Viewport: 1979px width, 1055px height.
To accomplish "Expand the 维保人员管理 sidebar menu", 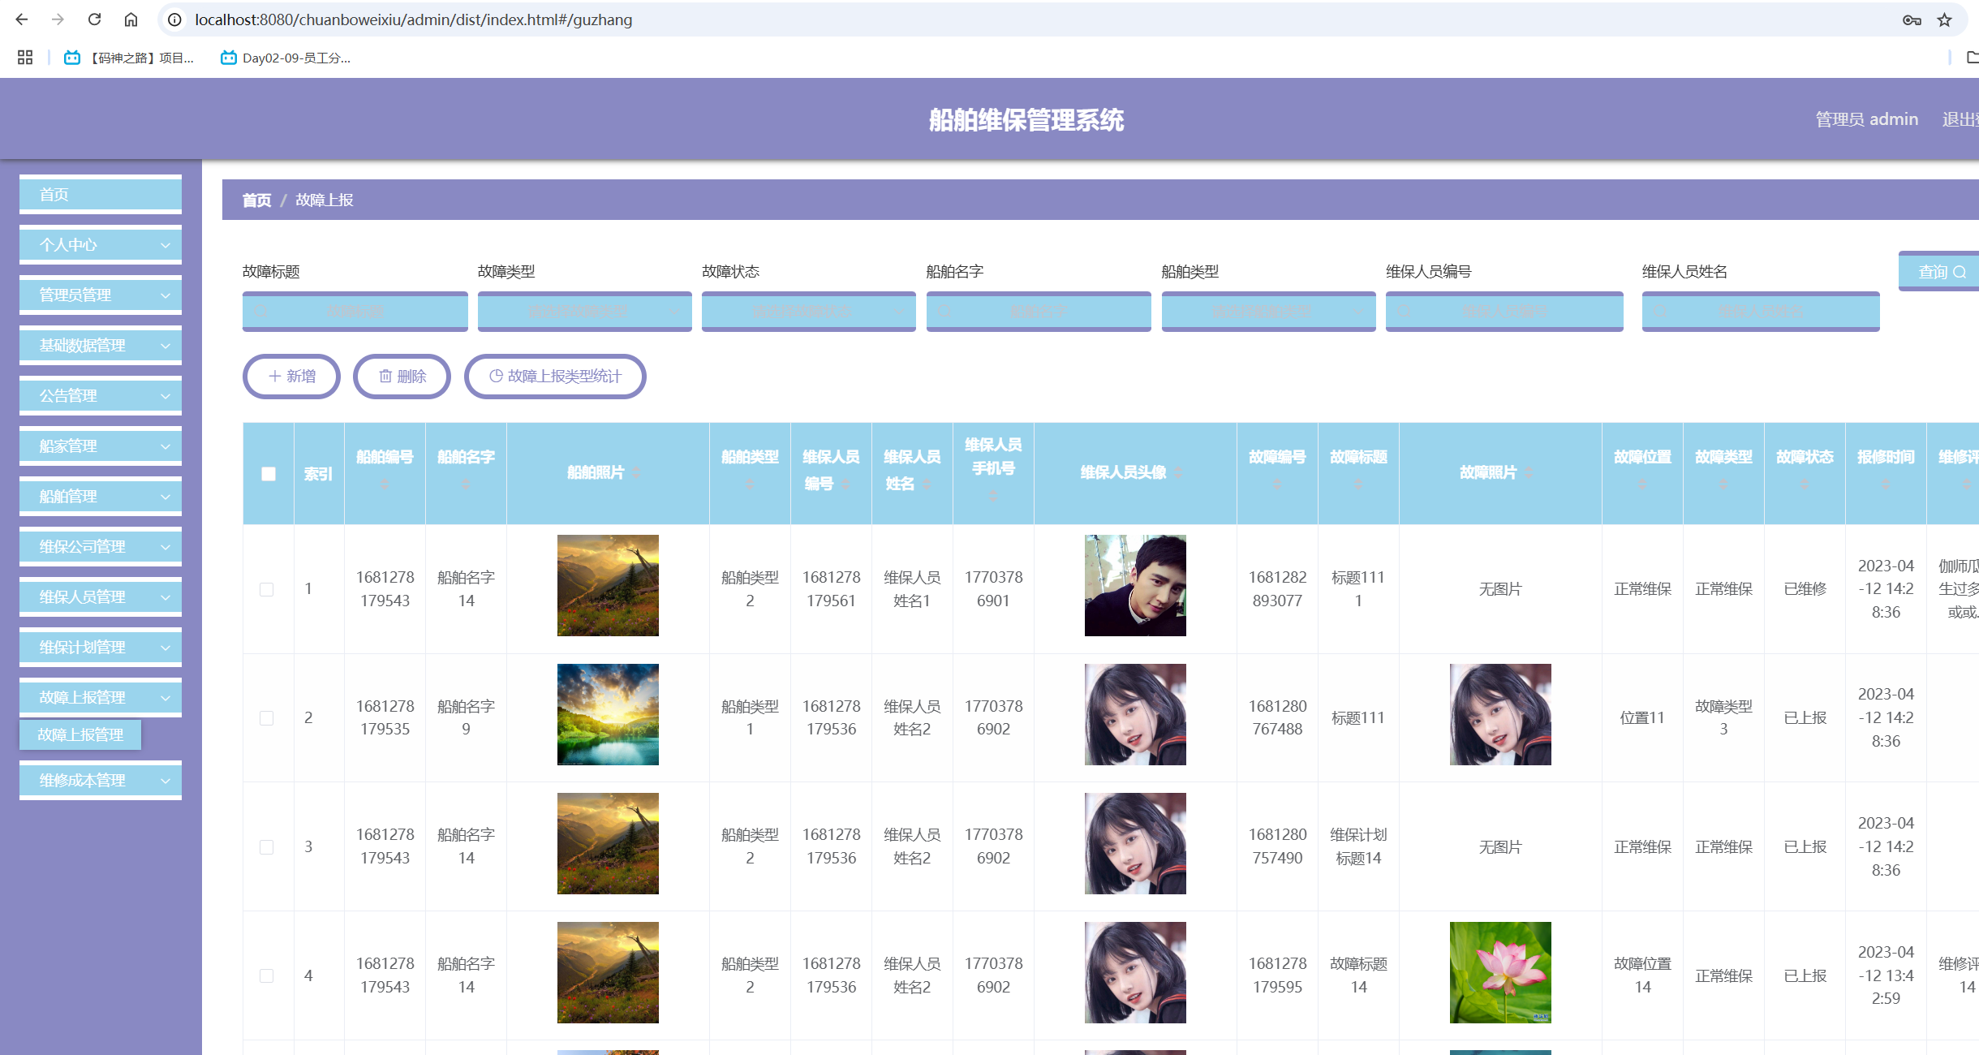I will [x=101, y=597].
